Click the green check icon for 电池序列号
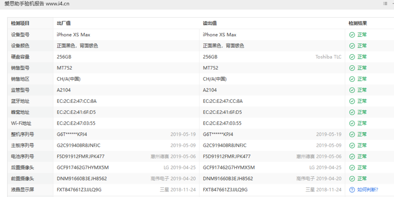Screen dimensions: 394x197 [352, 156]
